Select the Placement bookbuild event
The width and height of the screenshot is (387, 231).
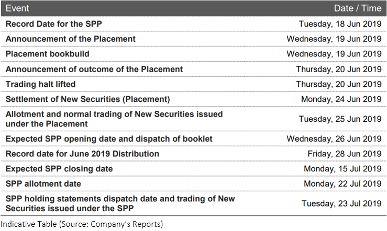click(47, 54)
